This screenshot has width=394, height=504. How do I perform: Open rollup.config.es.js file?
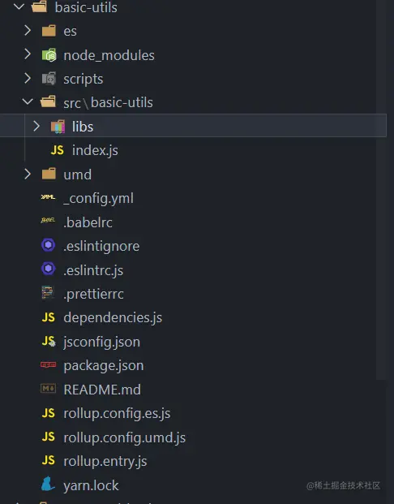(x=117, y=413)
